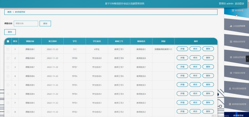This screenshot has width=249, height=117.
Task: Click 退出登录 to log out
Action: (x=239, y=4)
